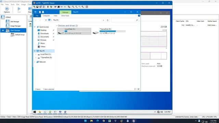Click the Explorer search box
The width and height of the screenshot is (219, 123).
pos(125,20)
